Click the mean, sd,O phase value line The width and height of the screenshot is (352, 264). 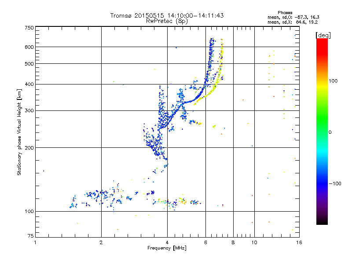coord(293,17)
